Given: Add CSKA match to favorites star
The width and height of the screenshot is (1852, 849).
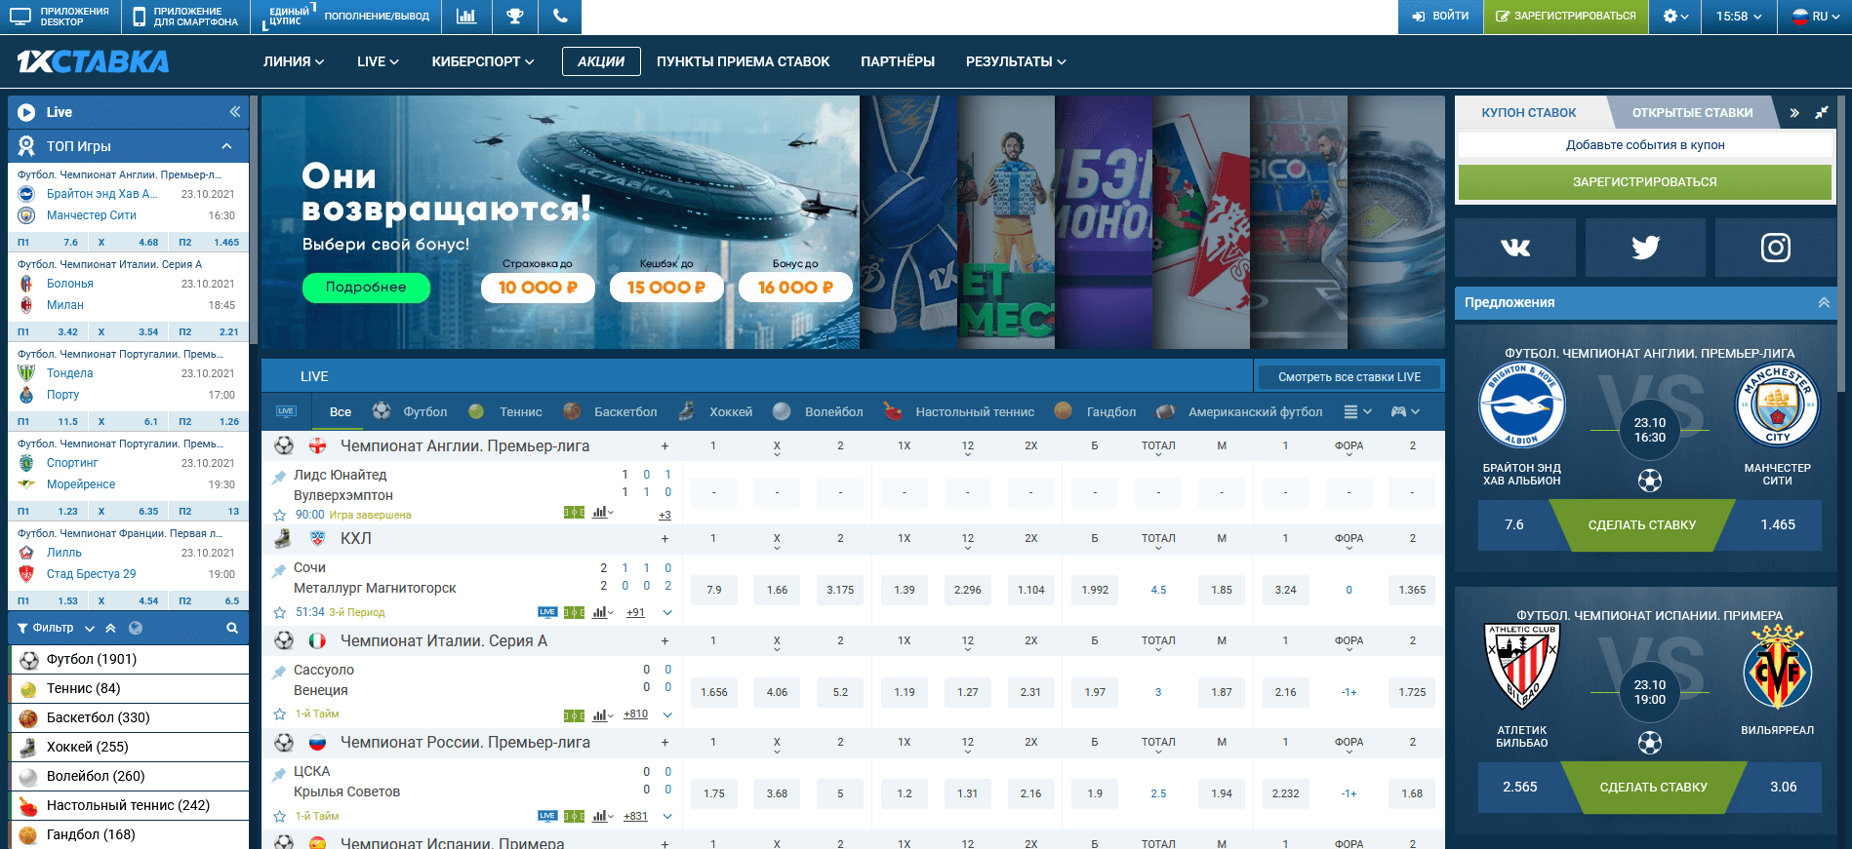Looking at the screenshot, I should point(280,816).
